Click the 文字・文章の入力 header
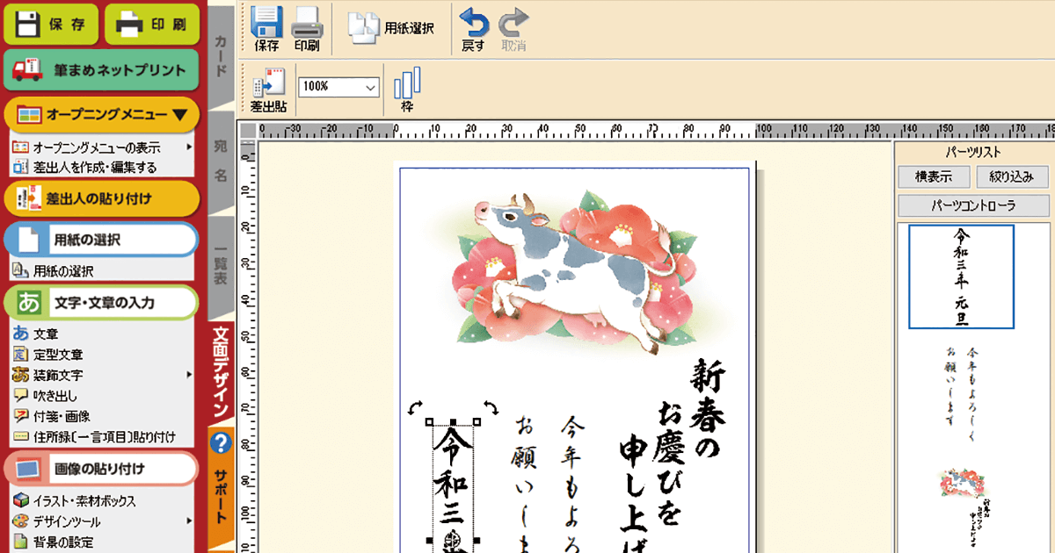1055x553 pixels. tap(101, 303)
